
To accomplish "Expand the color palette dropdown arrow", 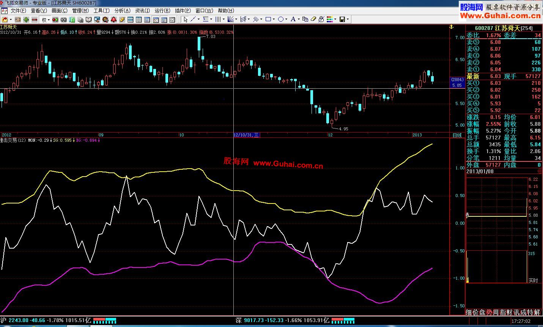I will pos(335,19).
